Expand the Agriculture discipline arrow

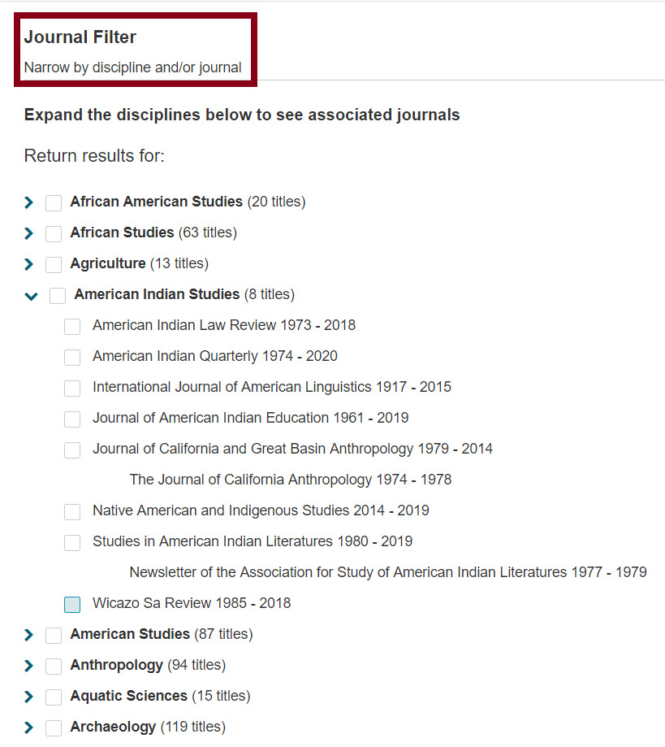[29, 264]
